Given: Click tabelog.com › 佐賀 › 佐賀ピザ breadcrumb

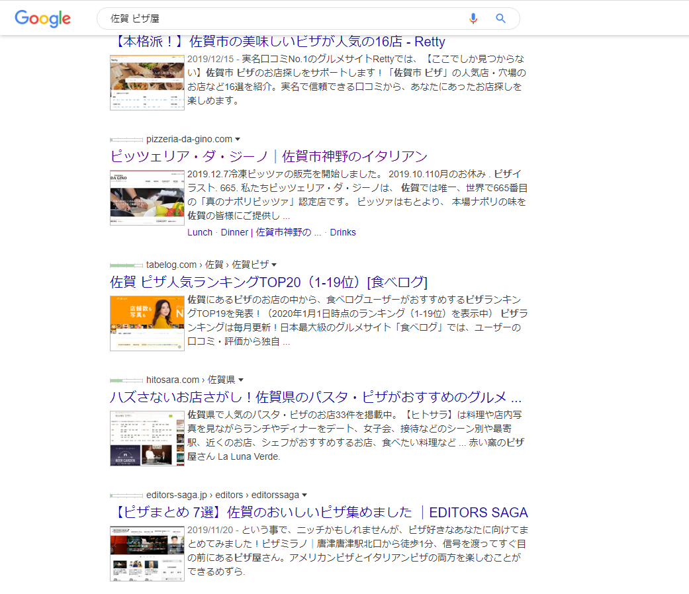Looking at the screenshot, I should (207, 265).
